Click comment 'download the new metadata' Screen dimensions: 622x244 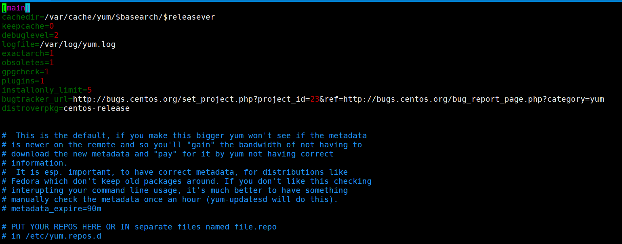coord(168,154)
